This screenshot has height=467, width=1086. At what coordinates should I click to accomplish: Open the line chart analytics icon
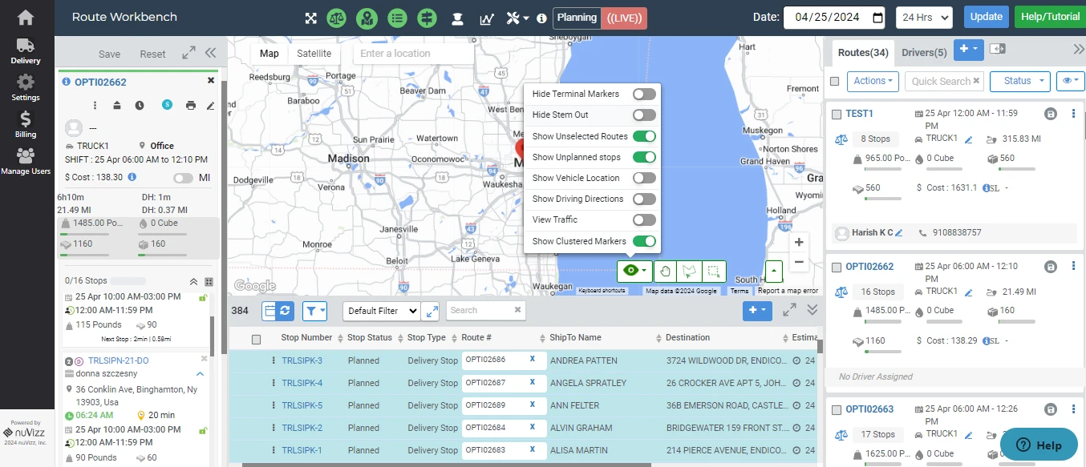pos(486,18)
